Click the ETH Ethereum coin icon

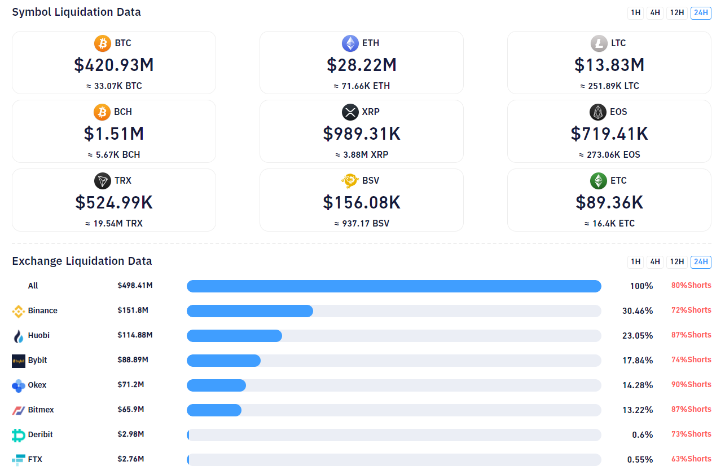350,43
